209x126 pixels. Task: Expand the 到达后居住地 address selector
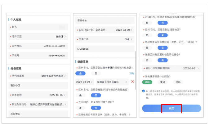click(39, 104)
